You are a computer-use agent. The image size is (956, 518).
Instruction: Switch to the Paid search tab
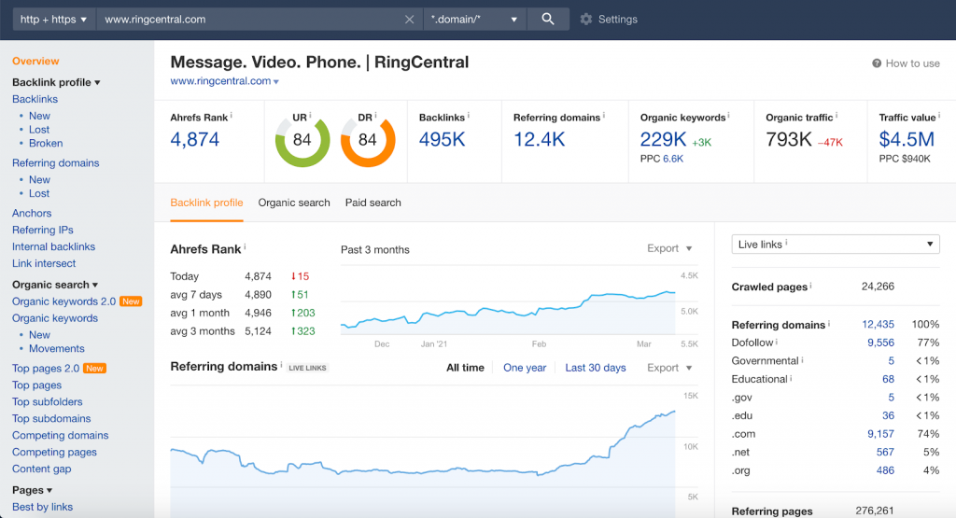pos(373,203)
